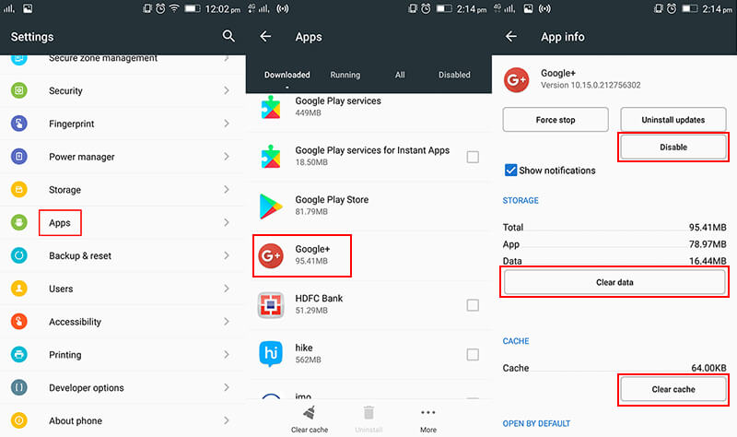Screen dimensions: 737x437
Task: Tap the green Apps settings icon
Action: pyautogui.click(x=19, y=222)
